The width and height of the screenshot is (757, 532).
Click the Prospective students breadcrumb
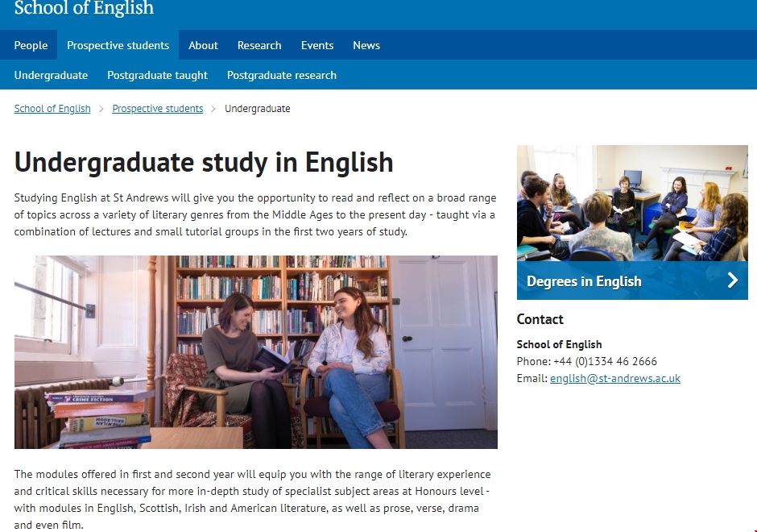click(157, 108)
